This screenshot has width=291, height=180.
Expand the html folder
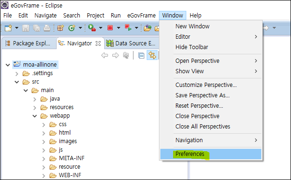point(43,133)
